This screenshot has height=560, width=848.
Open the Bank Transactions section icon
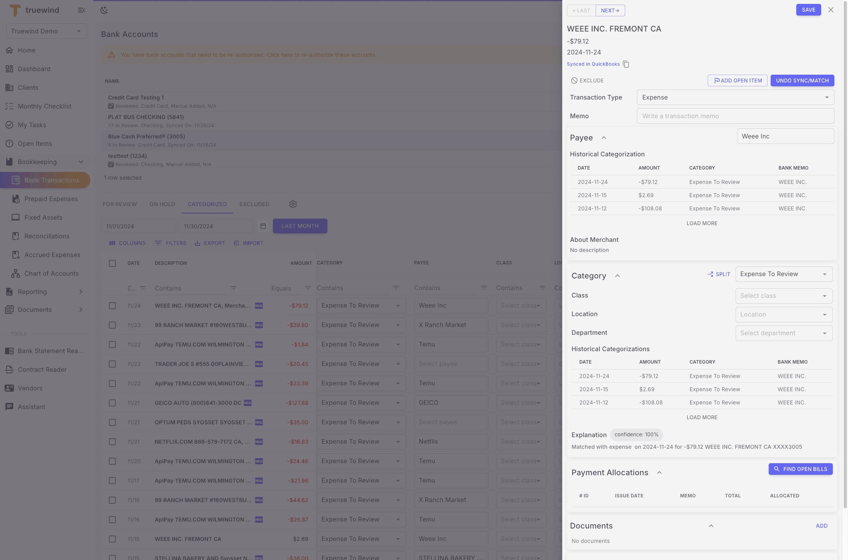[16, 180]
